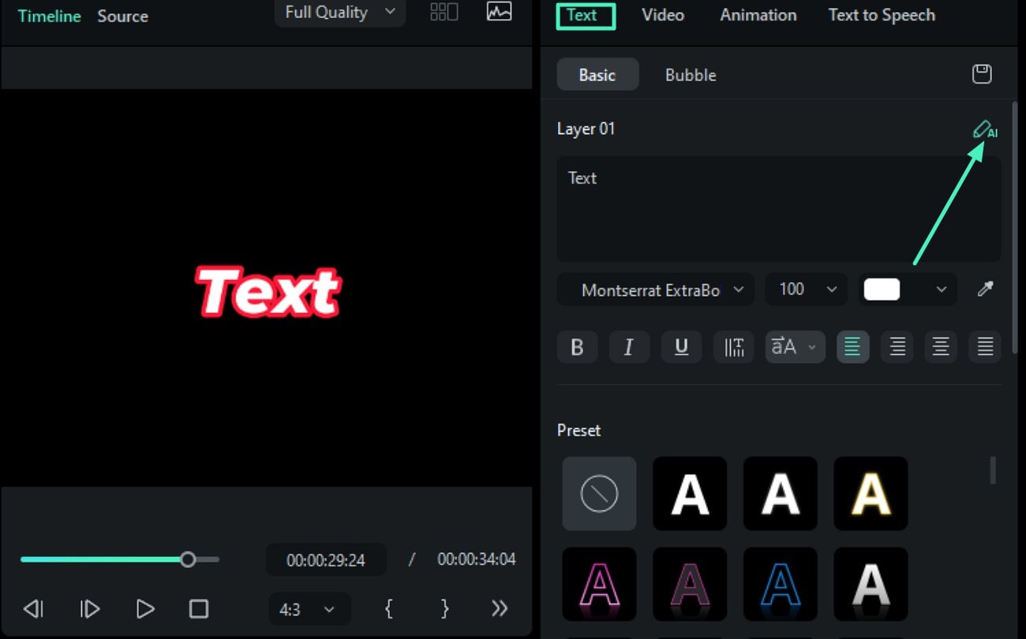Open the 4:3 aspect ratio dropdown

pyautogui.click(x=309, y=609)
